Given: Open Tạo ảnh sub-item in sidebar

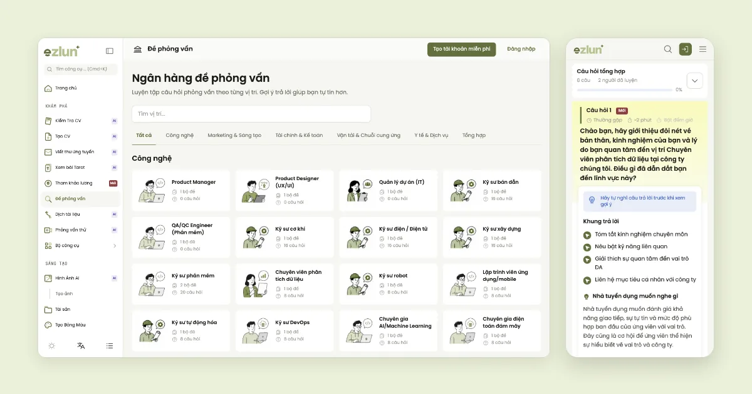Looking at the screenshot, I should [x=64, y=293].
